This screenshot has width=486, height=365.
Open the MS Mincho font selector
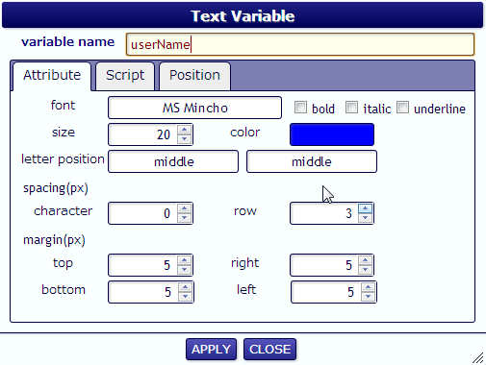tap(195, 108)
